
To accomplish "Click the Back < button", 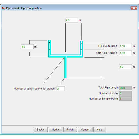I will coord(41,130).
